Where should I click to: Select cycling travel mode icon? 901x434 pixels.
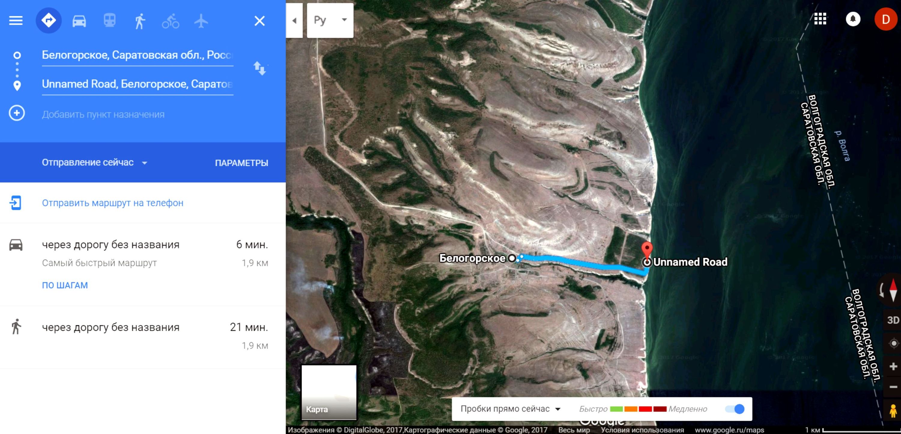click(170, 21)
